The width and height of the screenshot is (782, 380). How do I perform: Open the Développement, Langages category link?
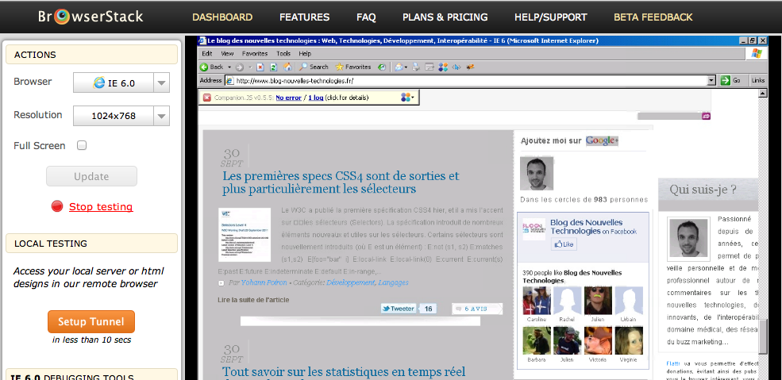click(367, 282)
